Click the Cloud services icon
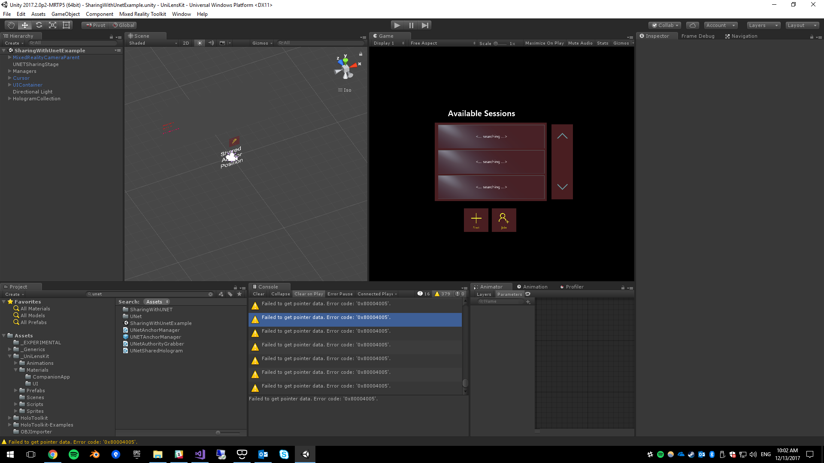824x463 pixels. (692, 25)
